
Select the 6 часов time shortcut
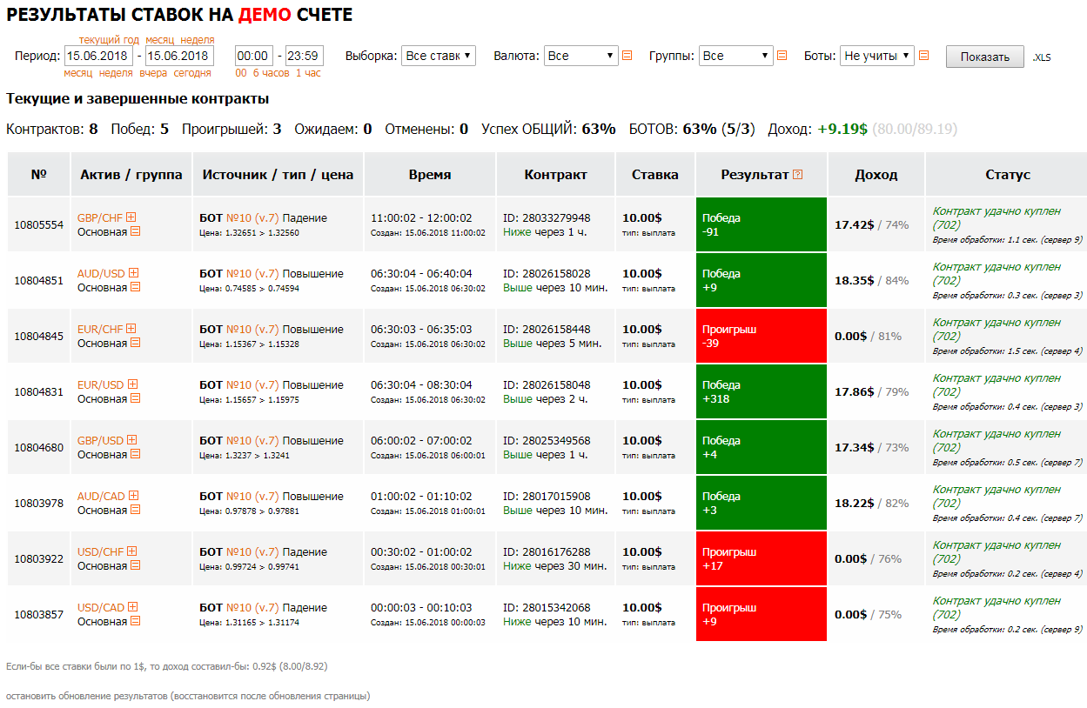[272, 73]
